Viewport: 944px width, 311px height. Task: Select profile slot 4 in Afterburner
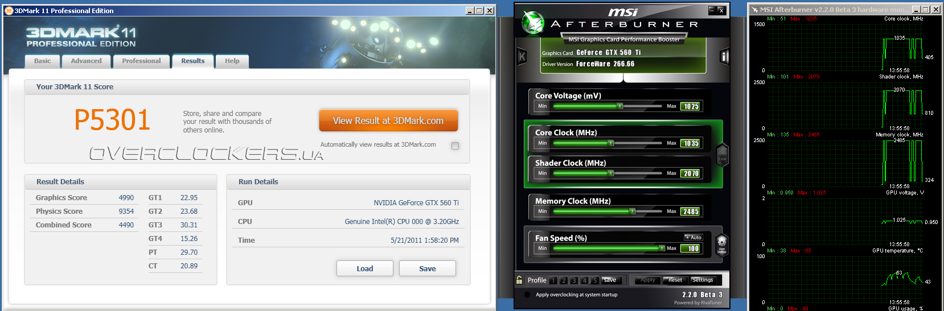click(x=584, y=280)
